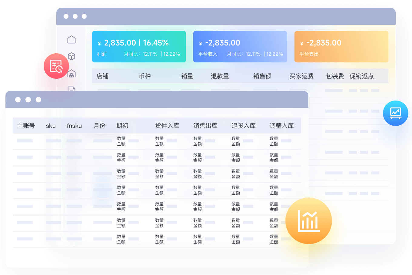Click the blue presentation chart icon

point(395,113)
